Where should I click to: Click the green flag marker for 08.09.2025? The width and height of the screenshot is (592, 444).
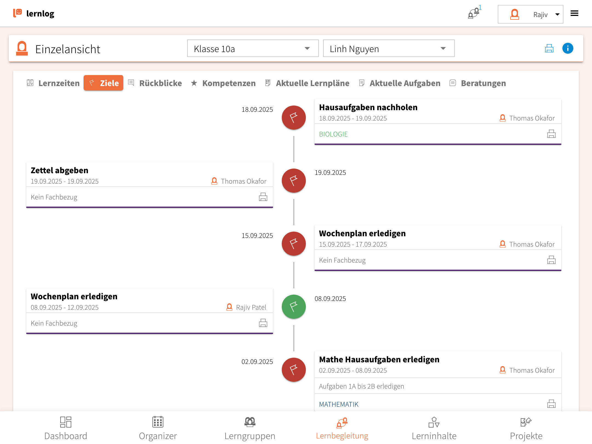point(294,307)
